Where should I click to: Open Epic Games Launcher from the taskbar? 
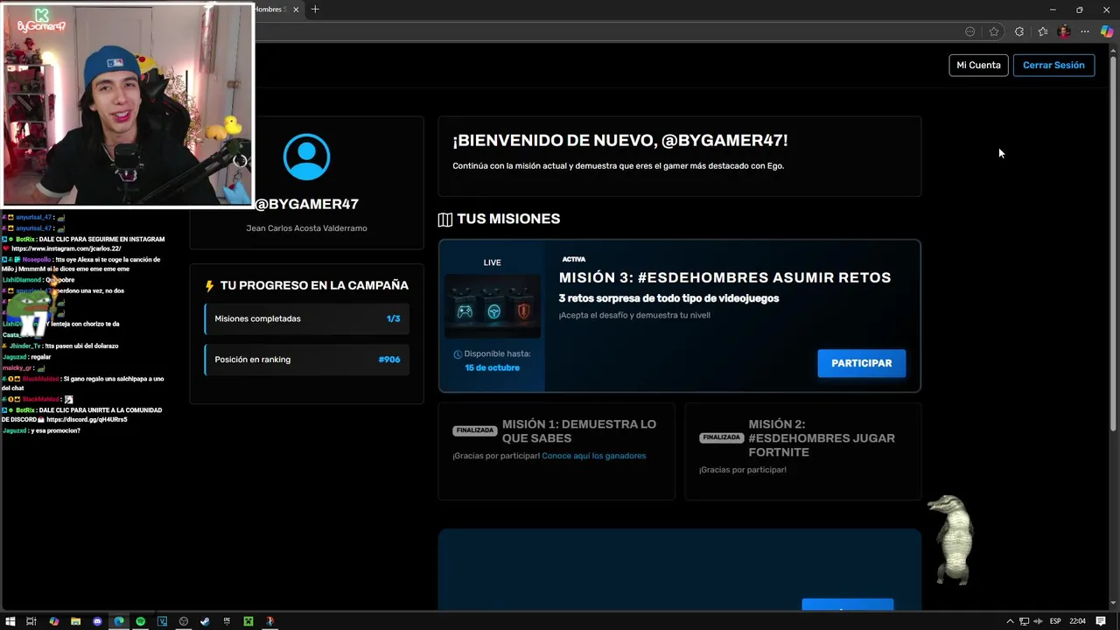point(227,621)
